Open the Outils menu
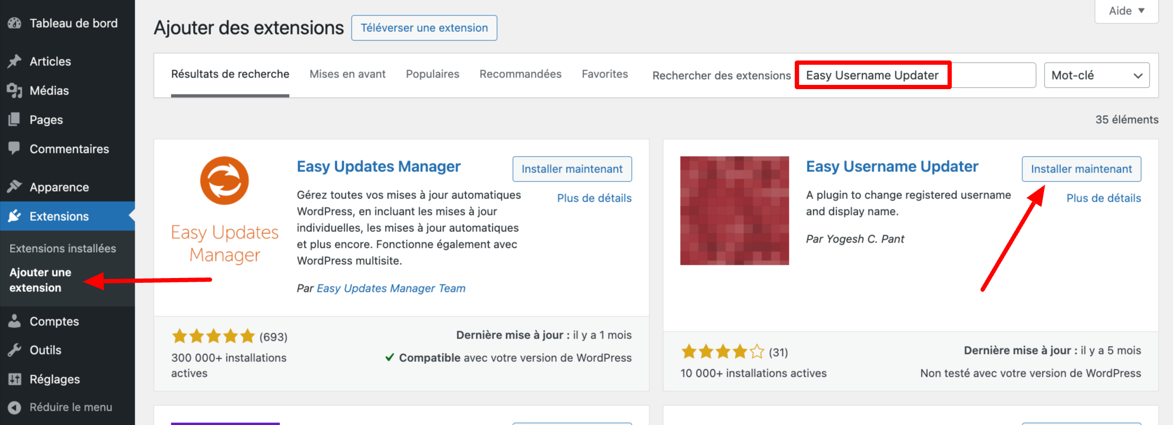The height and width of the screenshot is (425, 1173). (67, 350)
